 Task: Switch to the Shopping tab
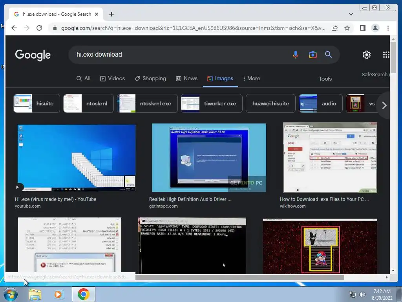click(x=150, y=79)
